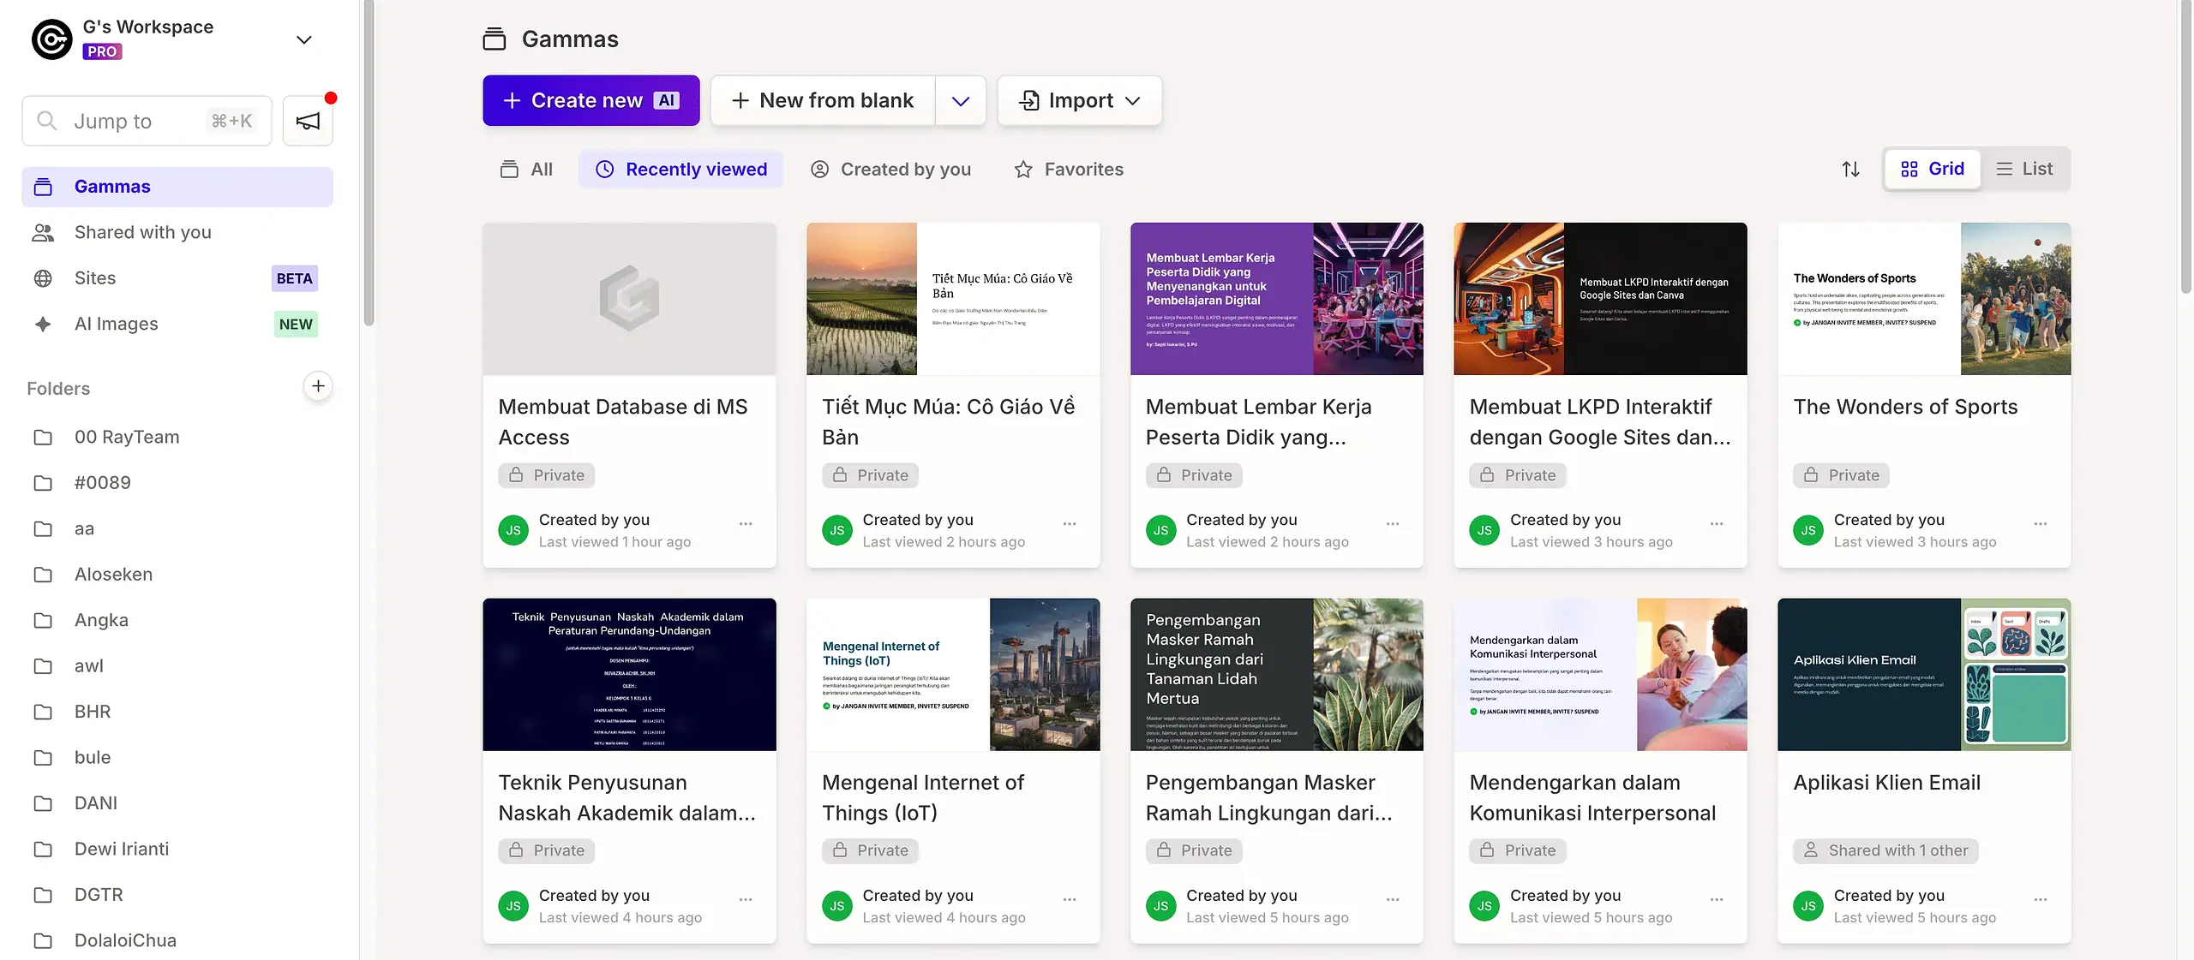Screen dimensions: 2194x960
Task: Open the announcements megaphone icon
Action: coord(308,121)
